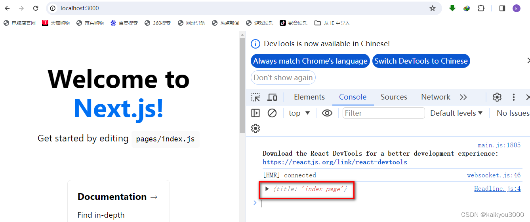Click the page vertical scrollbar thumb

coord(242,85)
